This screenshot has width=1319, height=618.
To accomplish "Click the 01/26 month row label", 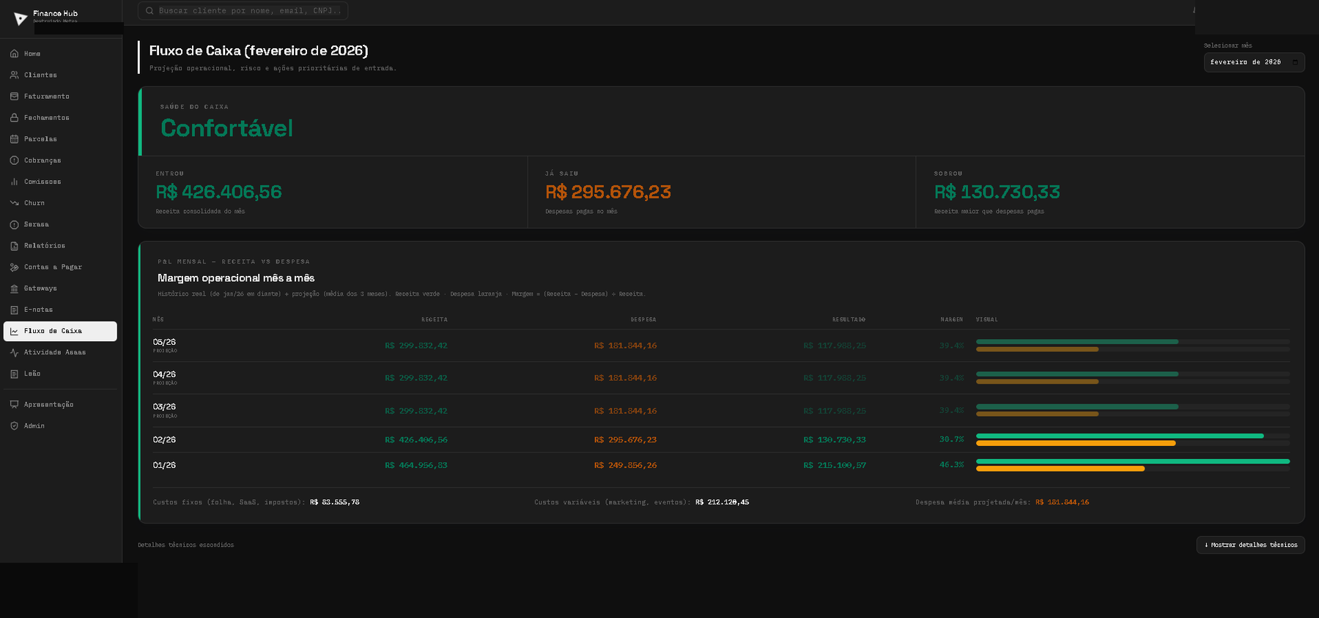I will 164,465.
